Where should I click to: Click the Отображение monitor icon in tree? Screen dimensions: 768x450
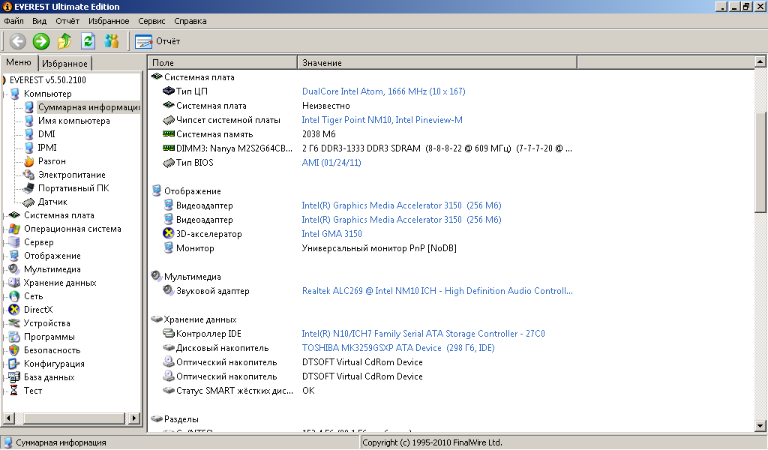click(x=15, y=256)
